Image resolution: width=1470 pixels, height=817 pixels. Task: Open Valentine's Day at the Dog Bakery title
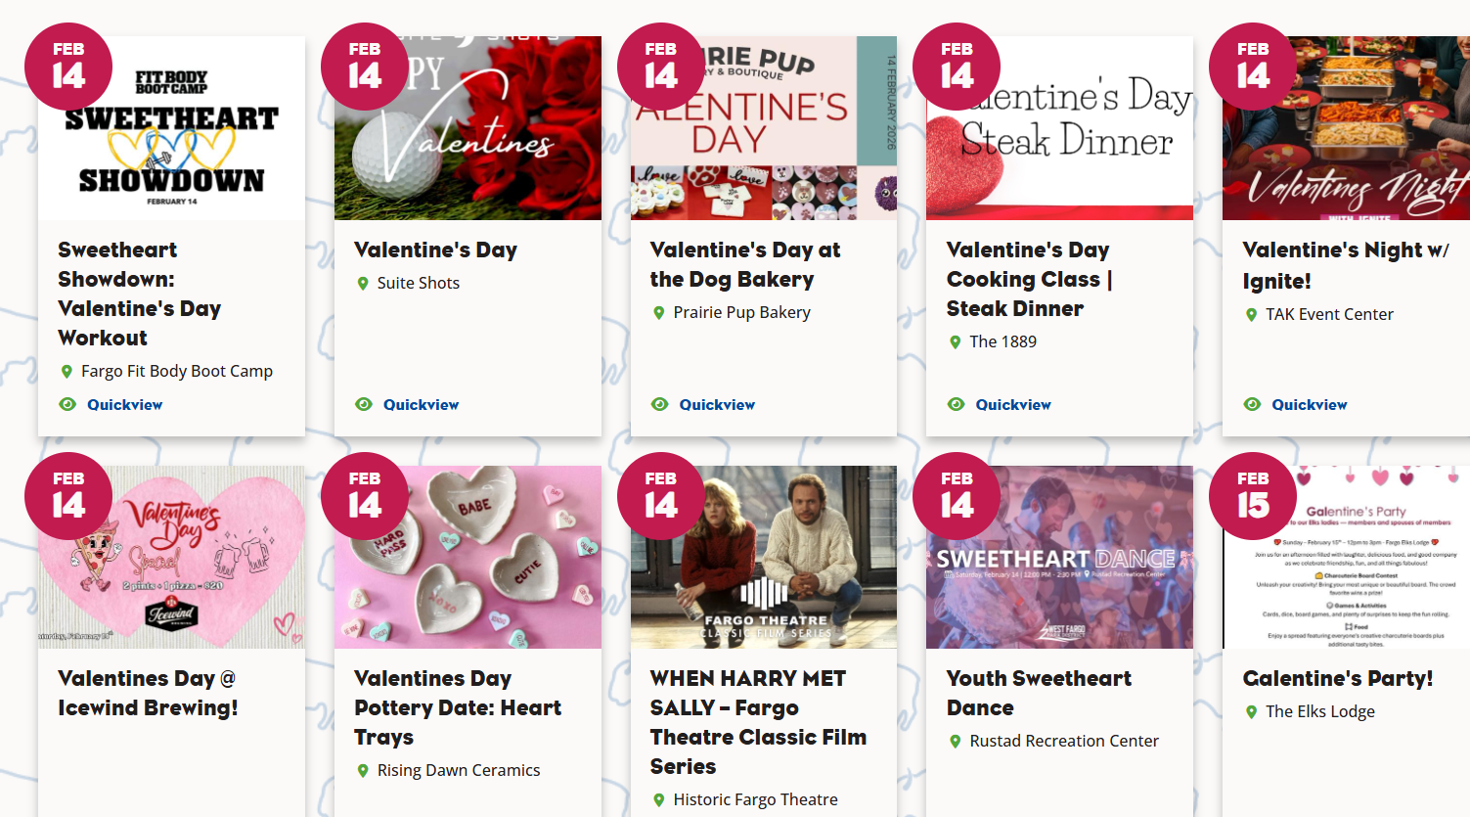(x=744, y=264)
